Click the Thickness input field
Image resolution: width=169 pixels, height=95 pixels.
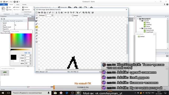[x=48, y=15]
